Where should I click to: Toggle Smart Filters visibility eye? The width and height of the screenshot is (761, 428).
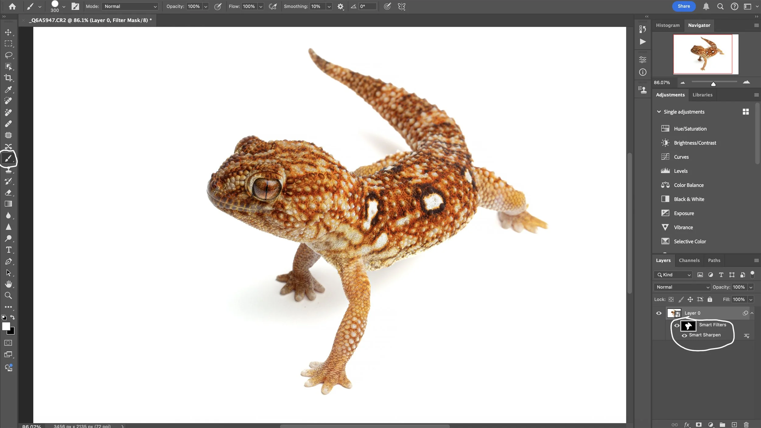coord(677,325)
